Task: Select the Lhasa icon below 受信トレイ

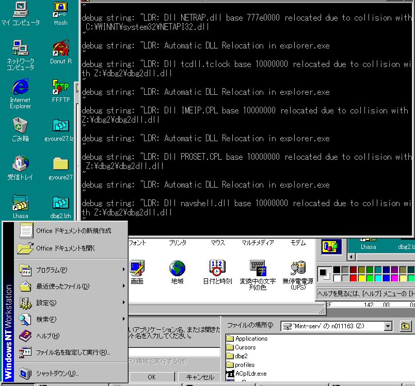Action: (x=20, y=207)
